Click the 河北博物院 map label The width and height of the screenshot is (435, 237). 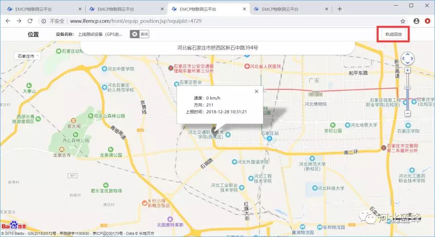tap(316, 104)
